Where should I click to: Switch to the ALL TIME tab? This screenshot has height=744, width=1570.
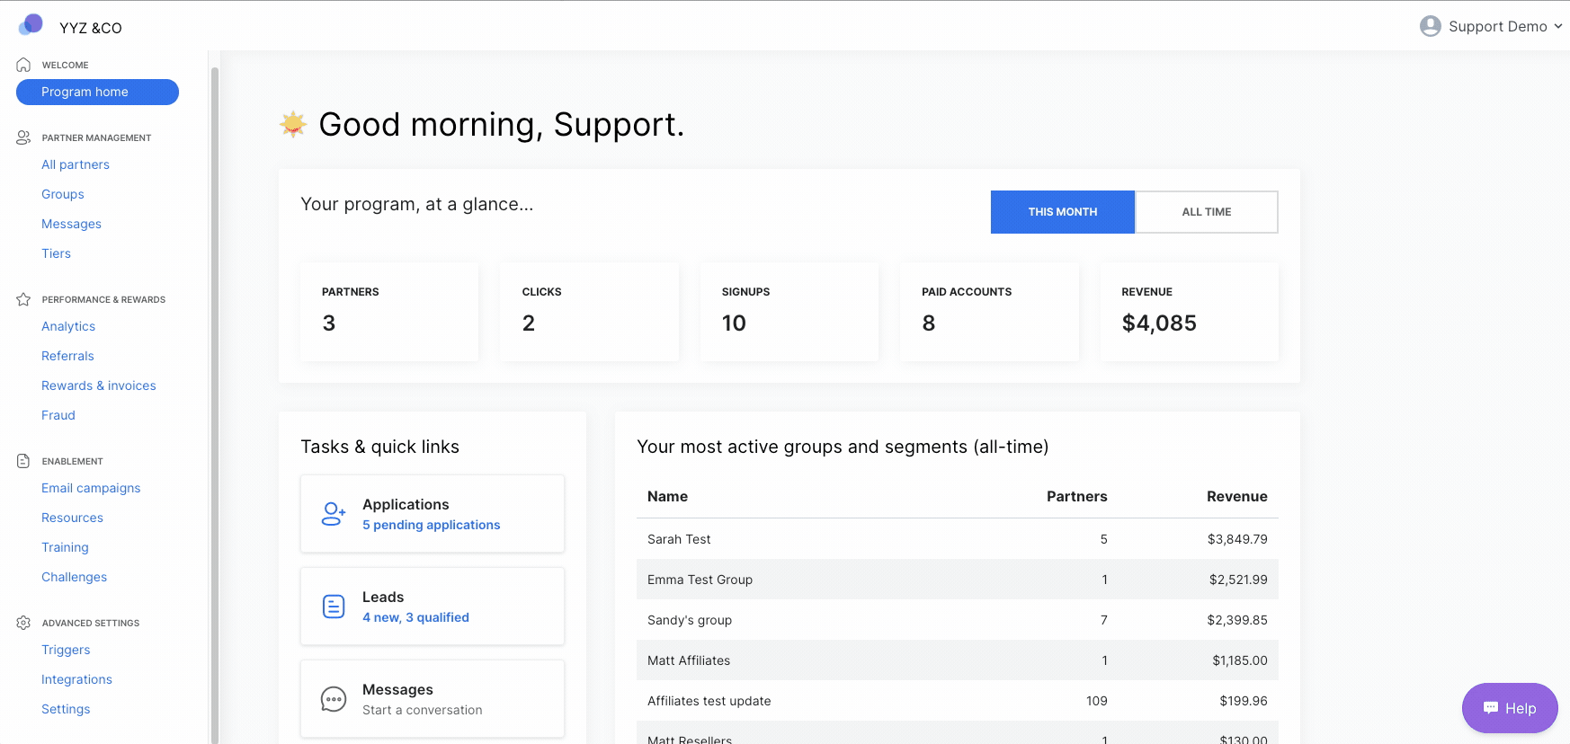tap(1207, 212)
